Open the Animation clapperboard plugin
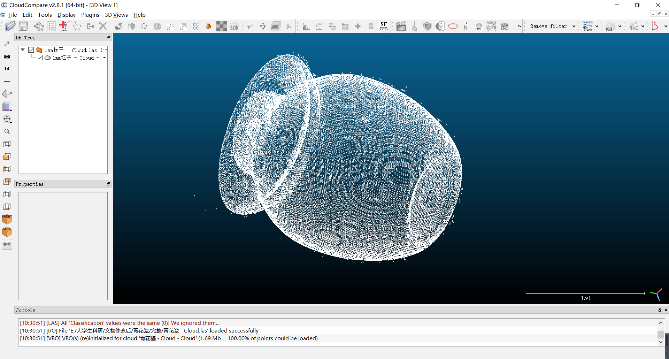The height and width of the screenshot is (359, 669). point(401,26)
